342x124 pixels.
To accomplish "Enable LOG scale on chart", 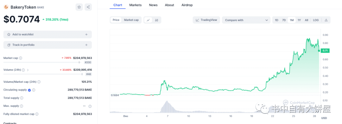I will pos(316,20).
